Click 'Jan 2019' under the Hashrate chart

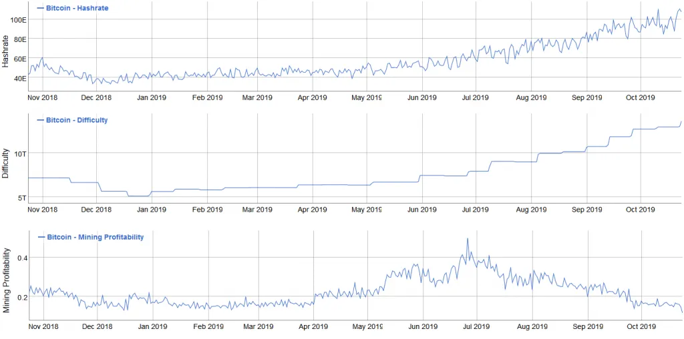(152, 98)
